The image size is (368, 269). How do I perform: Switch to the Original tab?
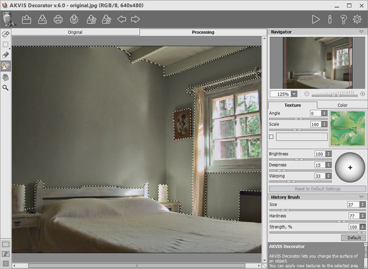pos(75,32)
